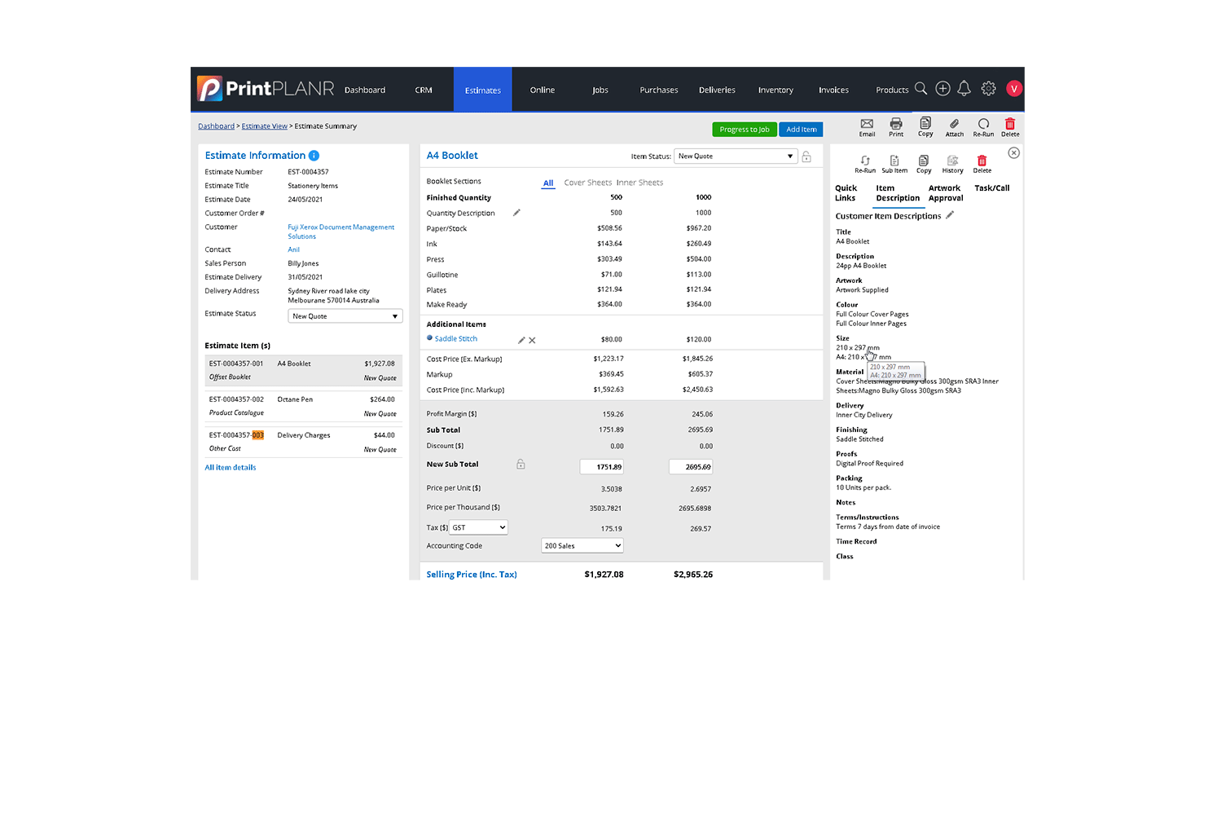Switch to the All booklet sections tab
The height and width of the screenshot is (833, 1217).
pos(548,183)
